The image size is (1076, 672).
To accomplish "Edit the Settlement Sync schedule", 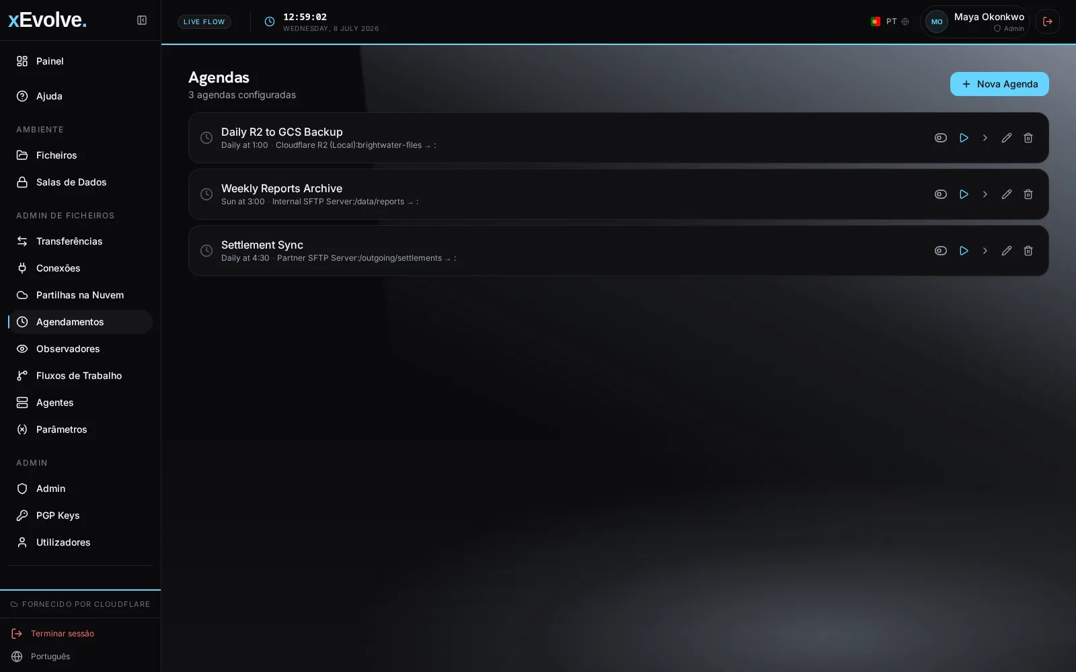I will point(1007,251).
